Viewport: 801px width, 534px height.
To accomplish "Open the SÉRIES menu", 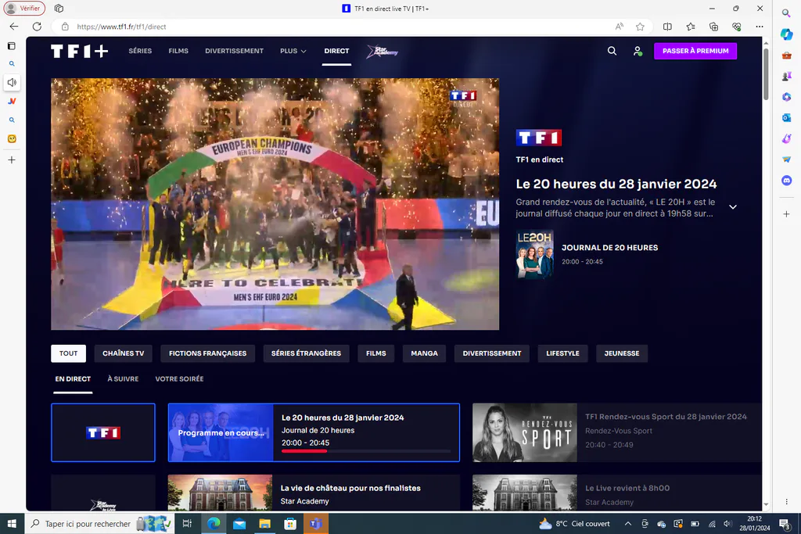I will pyautogui.click(x=140, y=51).
